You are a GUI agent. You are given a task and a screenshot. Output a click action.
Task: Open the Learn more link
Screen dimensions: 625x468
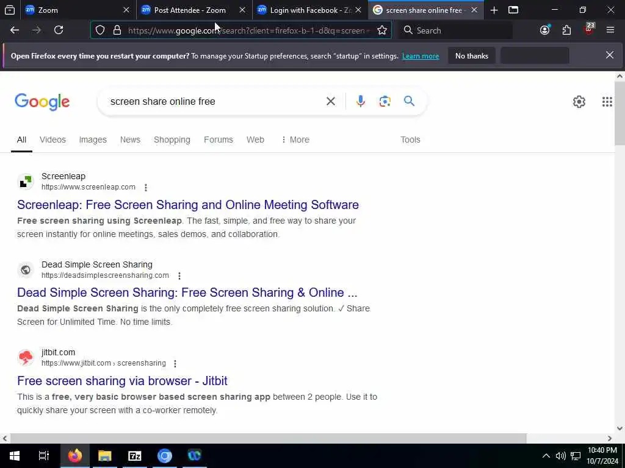click(421, 56)
